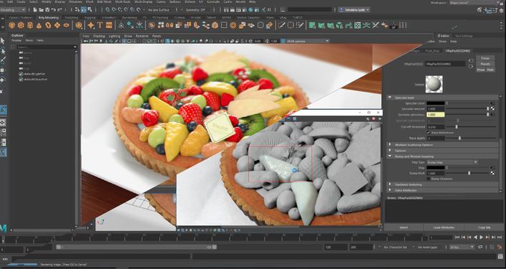This screenshot has height=269, width=506.
Task: Open the viewport Lighting menu
Action: coord(114,36)
